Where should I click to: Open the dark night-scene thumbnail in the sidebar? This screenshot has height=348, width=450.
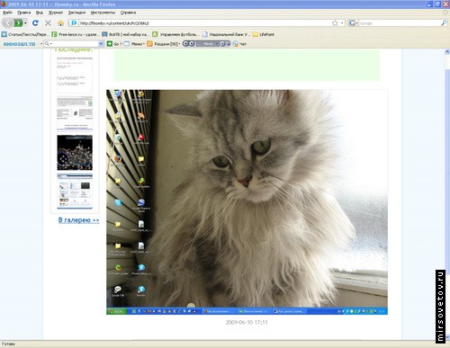click(75, 153)
